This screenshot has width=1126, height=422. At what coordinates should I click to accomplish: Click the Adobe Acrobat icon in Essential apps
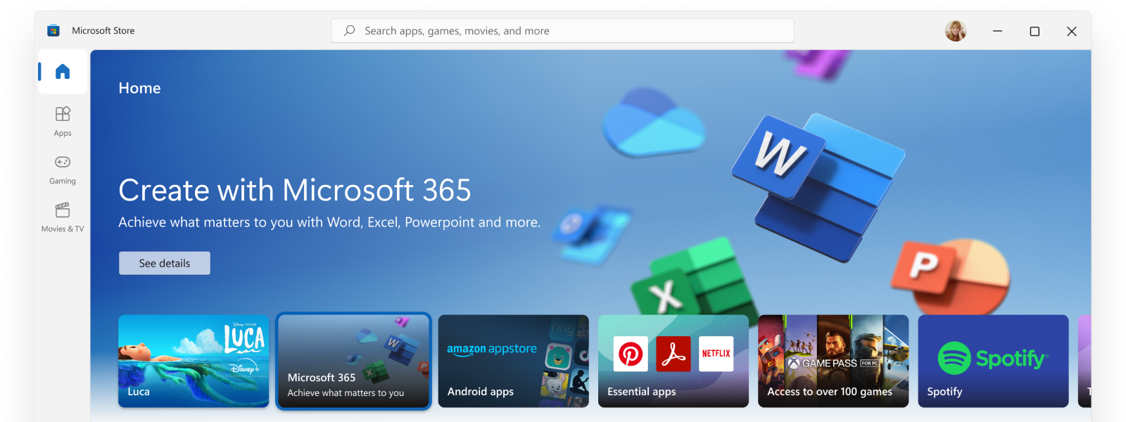click(x=673, y=354)
